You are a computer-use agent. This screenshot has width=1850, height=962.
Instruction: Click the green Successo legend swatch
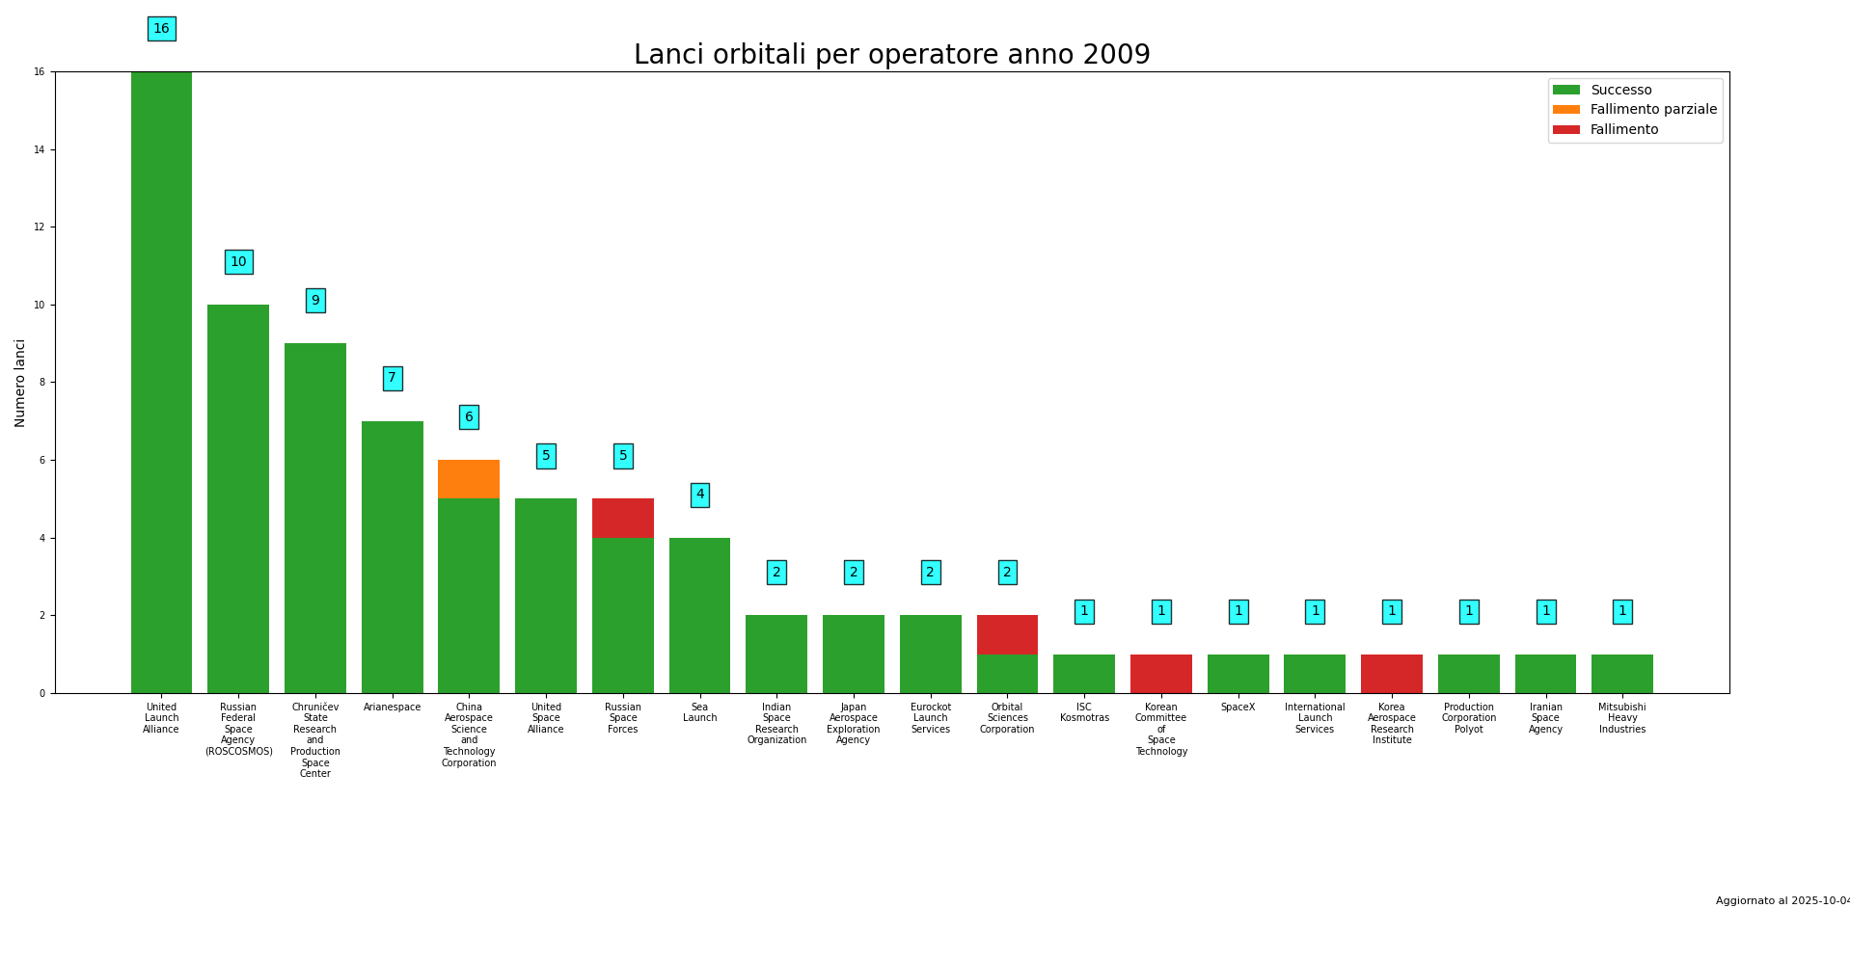pyautogui.click(x=1565, y=90)
